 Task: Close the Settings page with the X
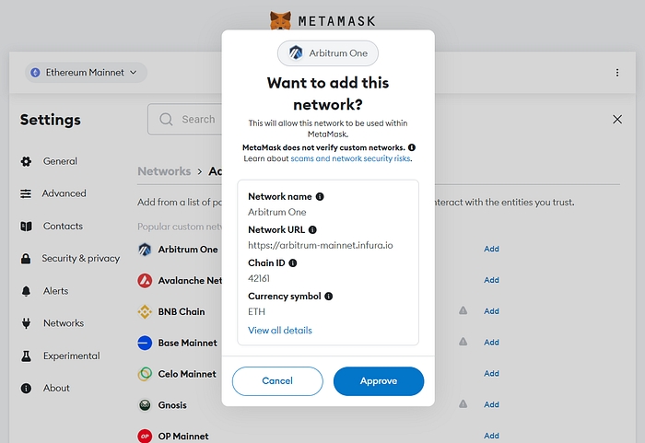pyautogui.click(x=616, y=120)
